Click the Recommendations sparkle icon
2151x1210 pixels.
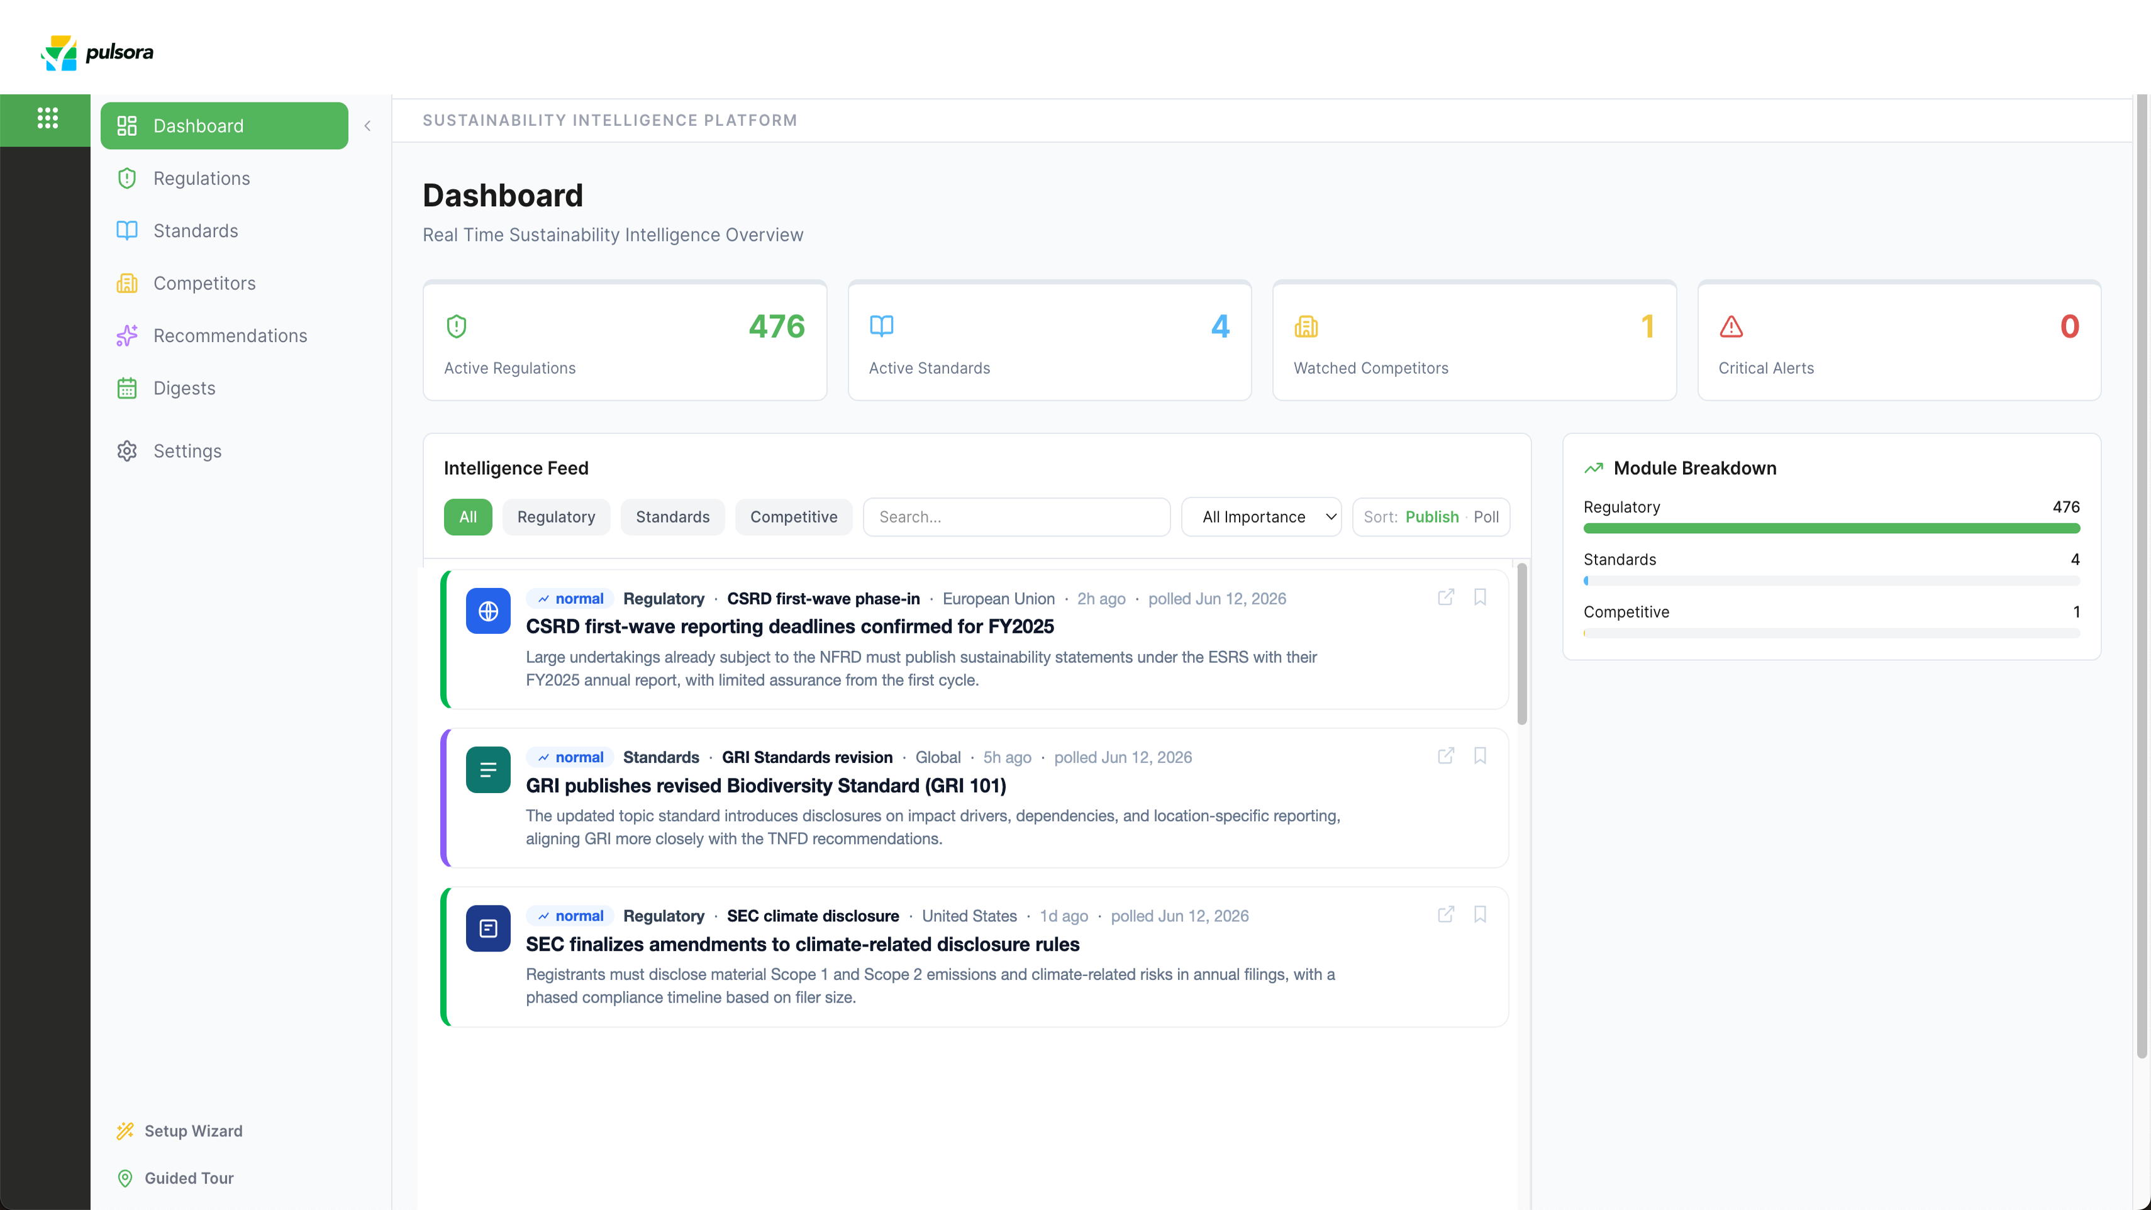tap(127, 336)
